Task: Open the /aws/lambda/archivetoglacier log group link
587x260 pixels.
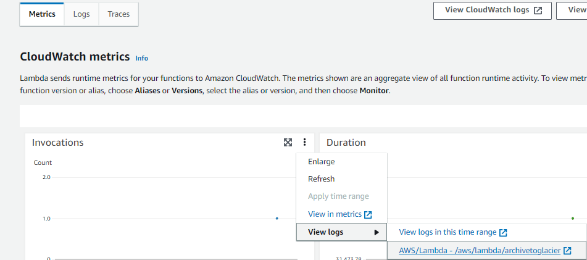Action: pyautogui.click(x=480, y=250)
